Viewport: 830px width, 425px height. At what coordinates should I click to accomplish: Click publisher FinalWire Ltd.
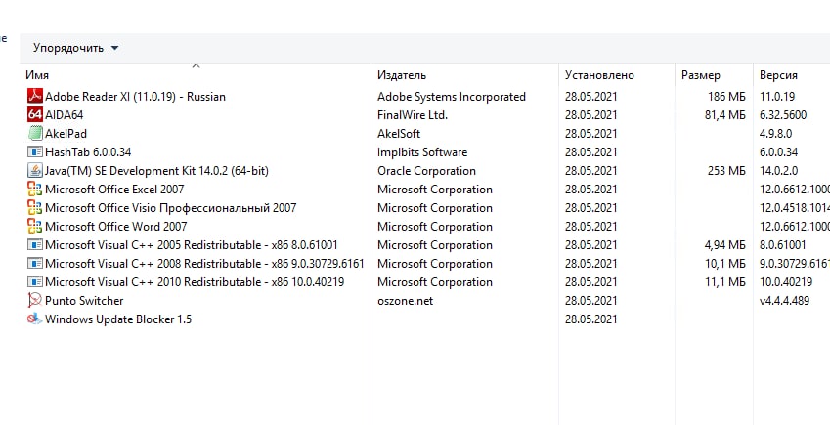click(x=413, y=115)
